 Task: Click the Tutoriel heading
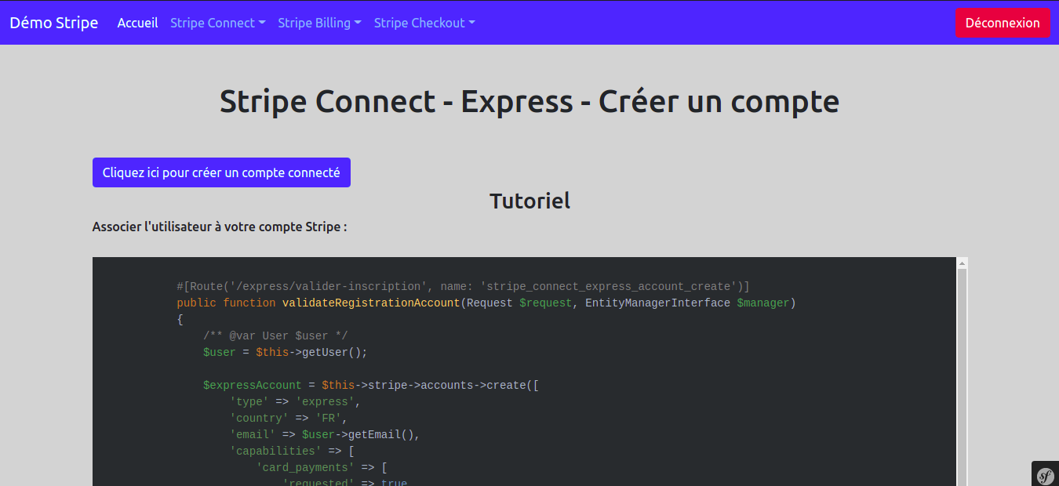coord(529,201)
